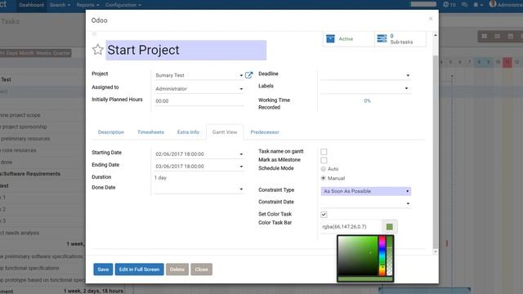
Task: Open the Sumary Test project external link
Action: click(248, 75)
